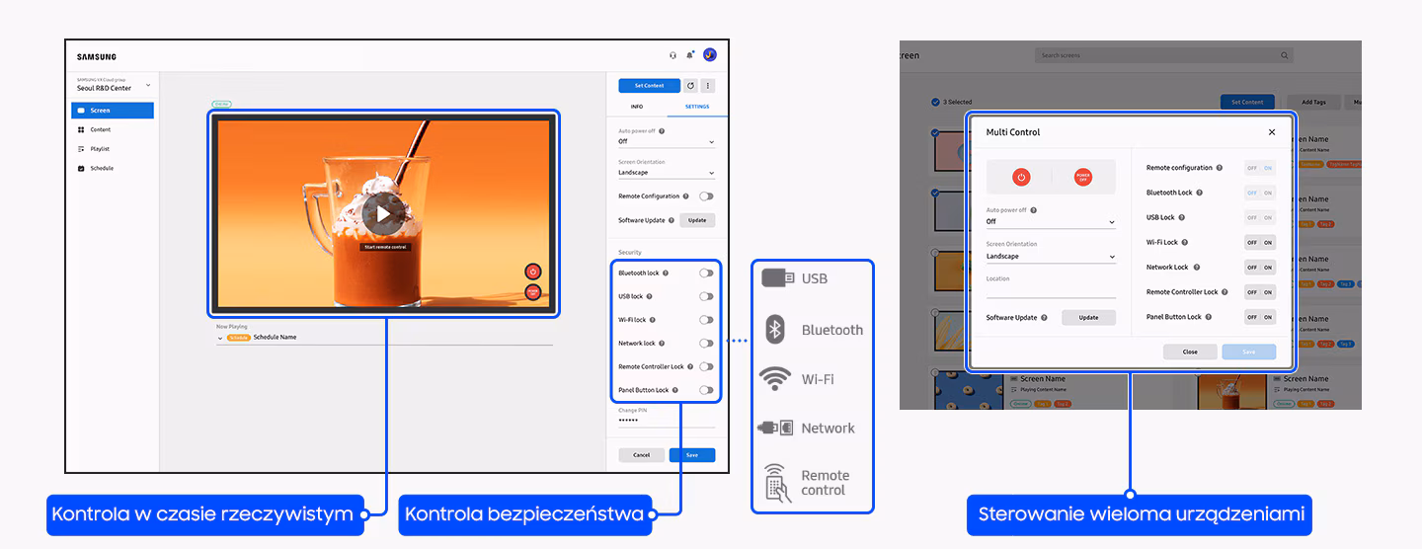Toggle the Panel Button Lock switch in settings
This screenshot has height=549, width=1422.
(x=705, y=390)
